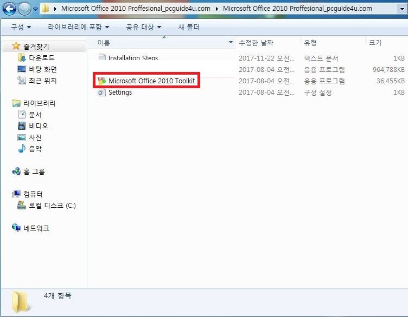Screen dimensions: 408x317
Task: Click the Settings config file icon
Action: (102, 92)
